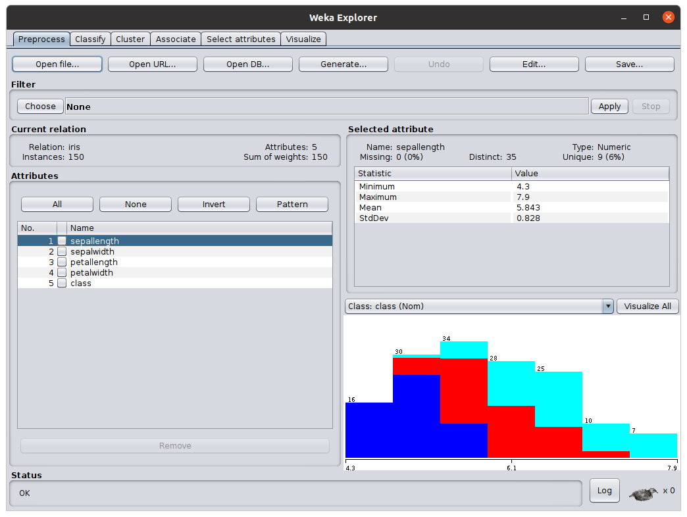Click the No. column header
Image resolution: width=687 pixels, height=517 pixels.
pyautogui.click(x=38, y=228)
